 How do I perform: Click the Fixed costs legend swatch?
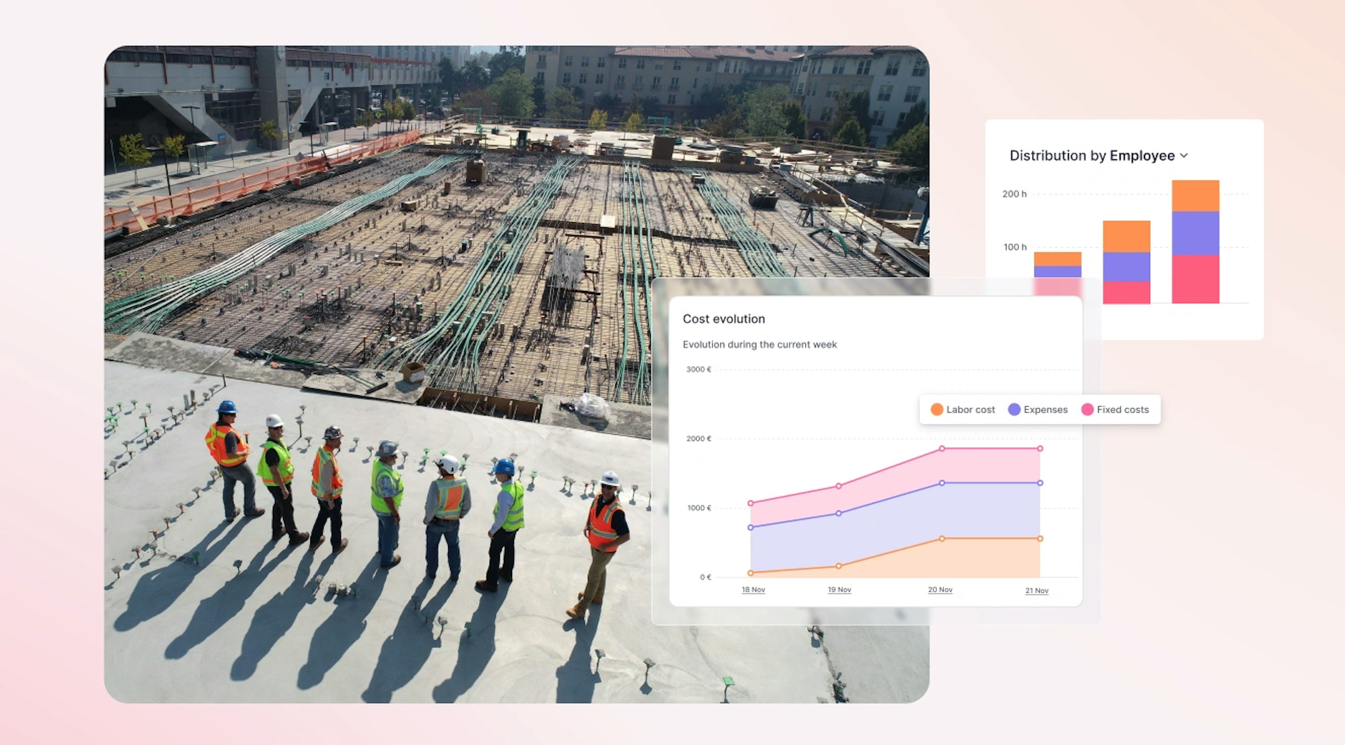tap(1087, 410)
